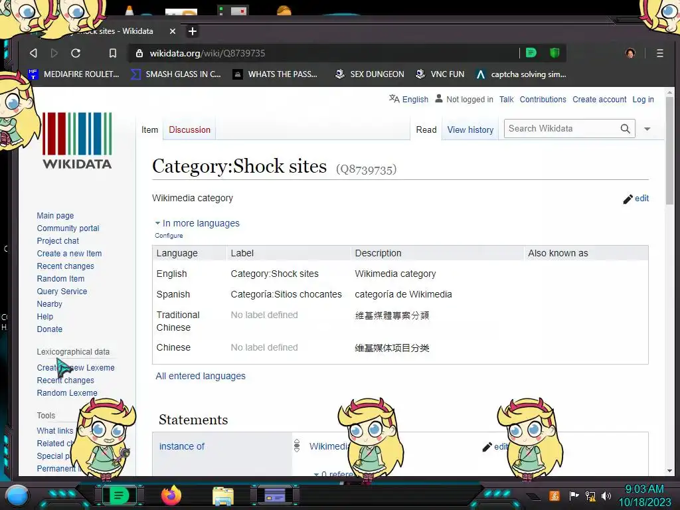Open Talk link in user bar
Screen dimensions: 680x510
(506, 100)
